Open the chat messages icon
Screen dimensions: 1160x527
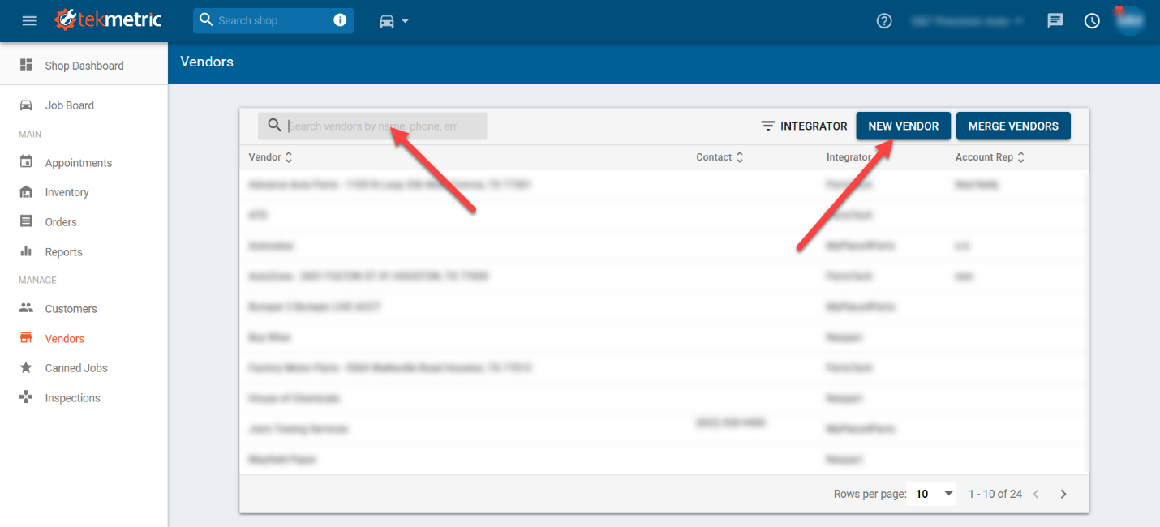coord(1055,21)
